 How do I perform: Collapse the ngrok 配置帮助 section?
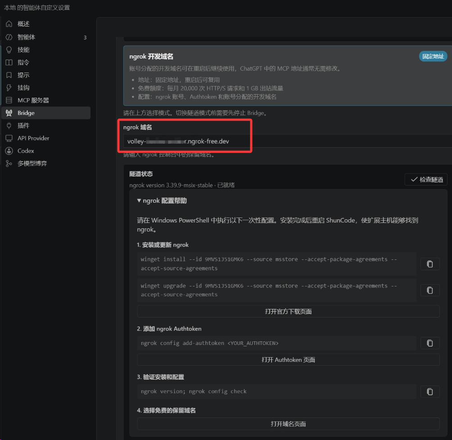point(162,201)
